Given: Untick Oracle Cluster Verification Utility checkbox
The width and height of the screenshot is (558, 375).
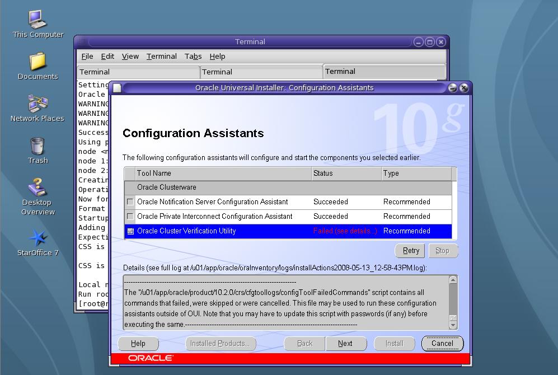Looking at the screenshot, I should click(x=130, y=231).
